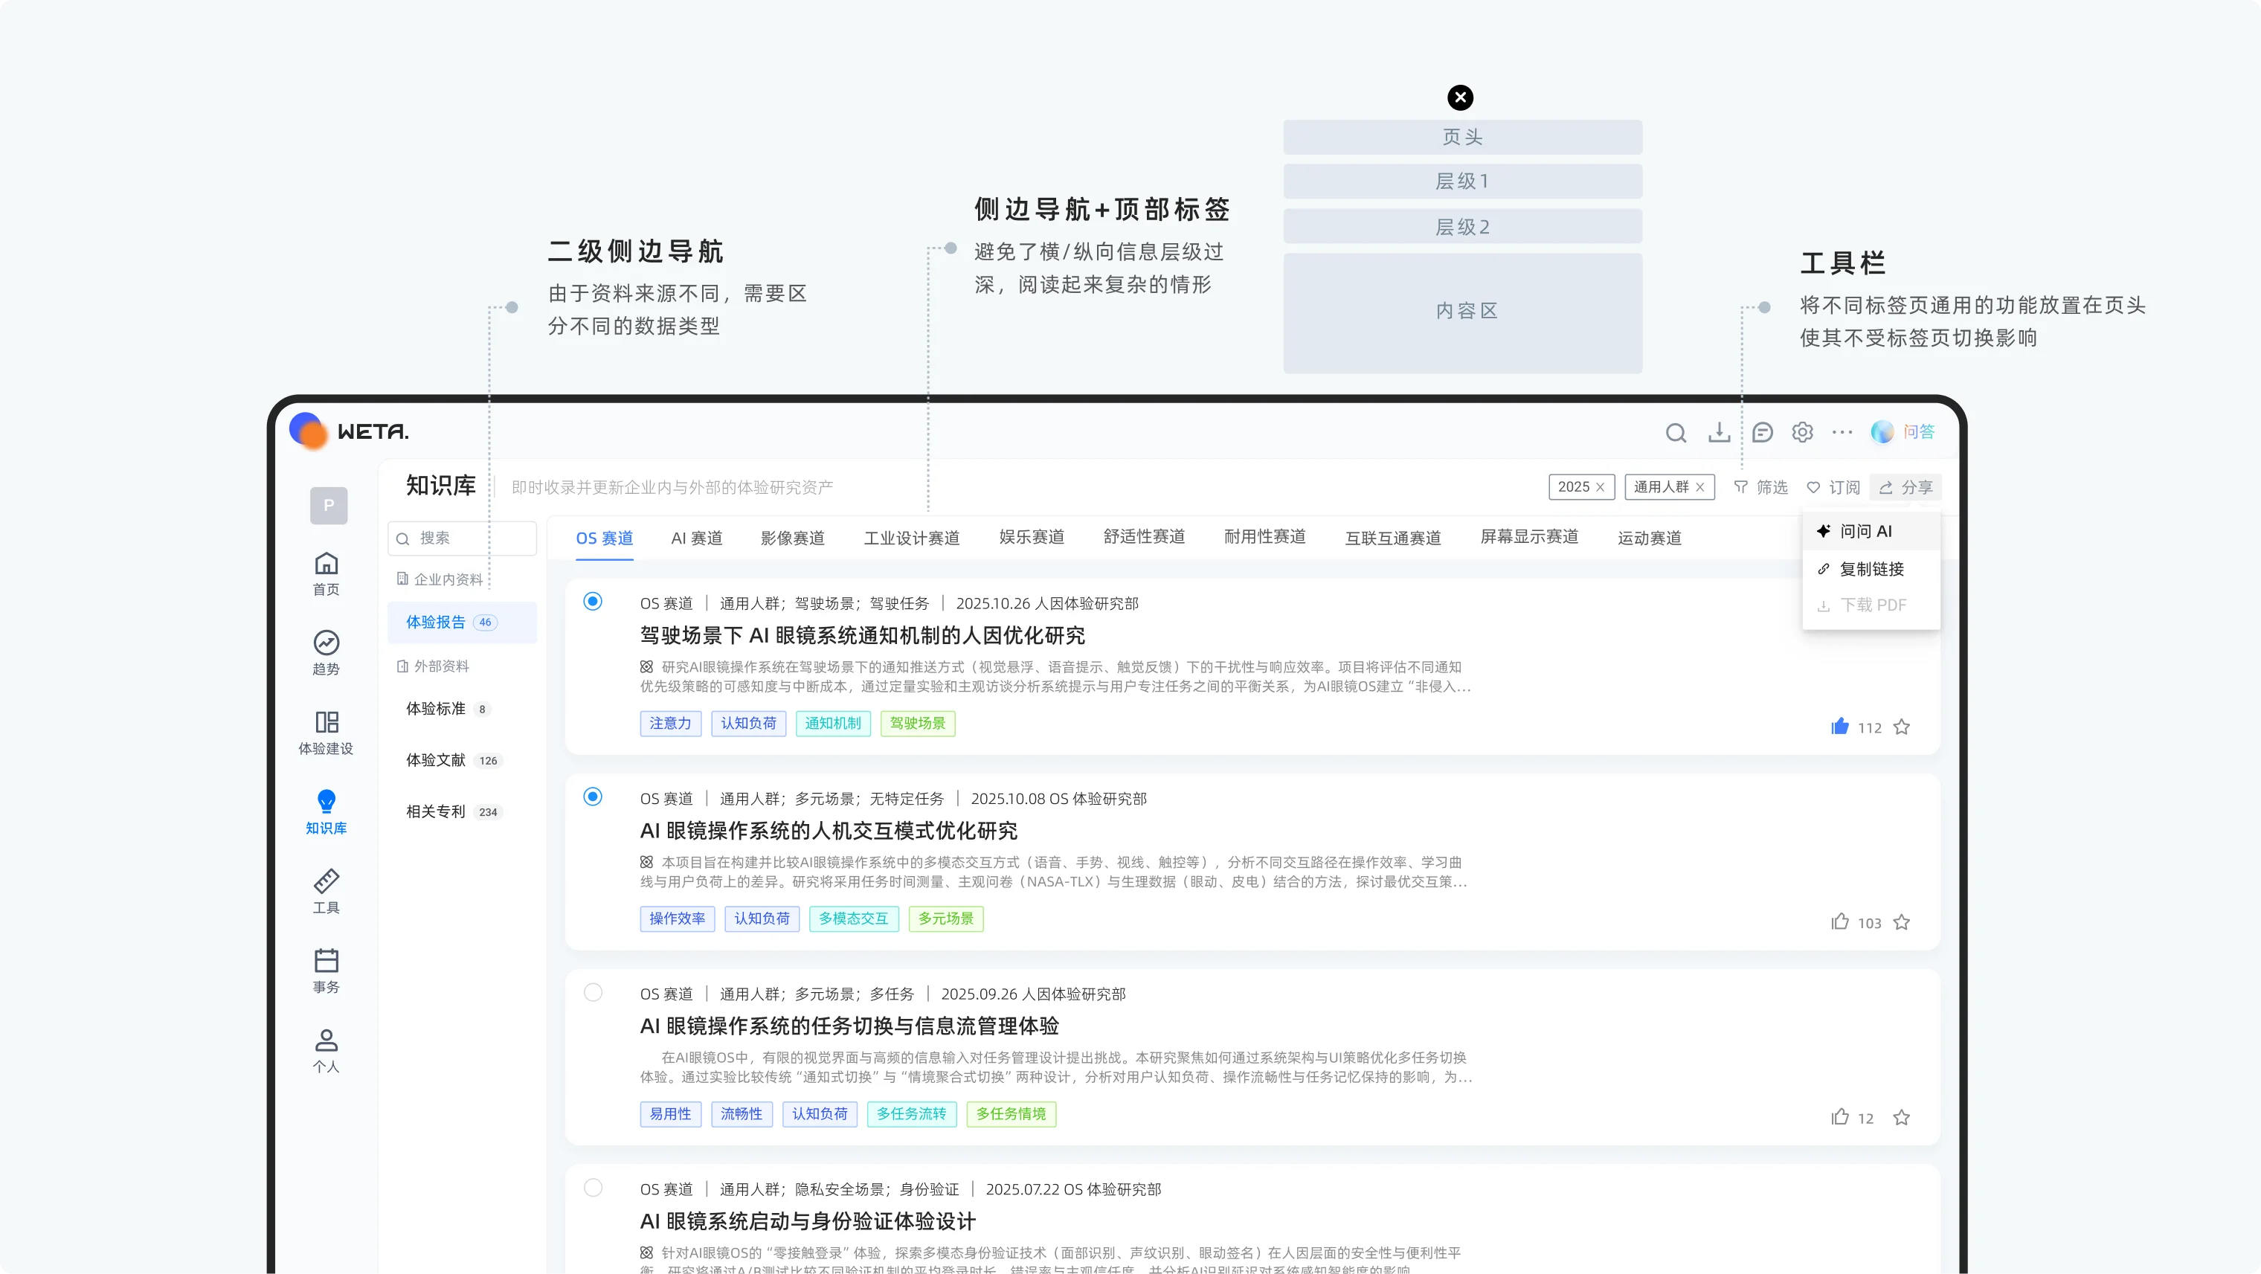Open the chat message icon in header
The height and width of the screenshot is (1274, 2261).
pos(1762,433)
